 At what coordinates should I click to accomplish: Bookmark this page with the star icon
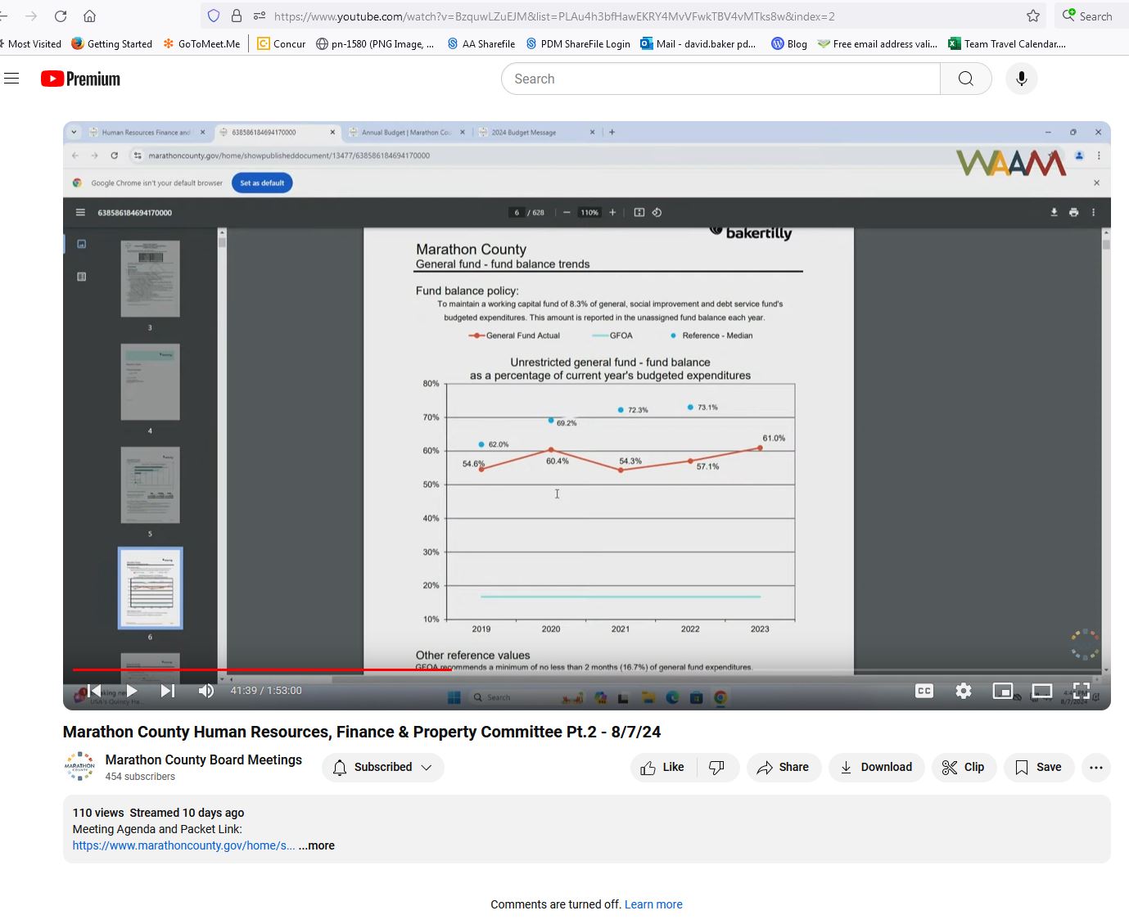point(1033,16)
